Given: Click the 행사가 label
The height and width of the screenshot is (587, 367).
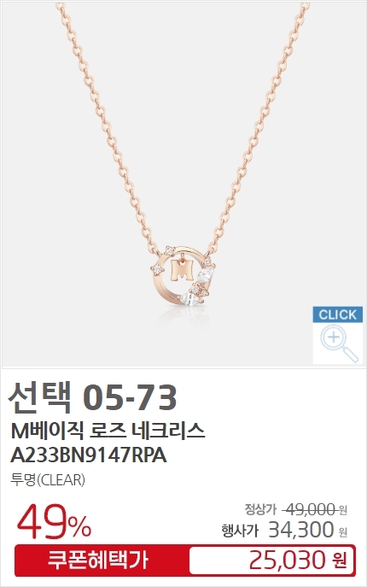Looking at the screenshot, I should [x=240, y=531].
